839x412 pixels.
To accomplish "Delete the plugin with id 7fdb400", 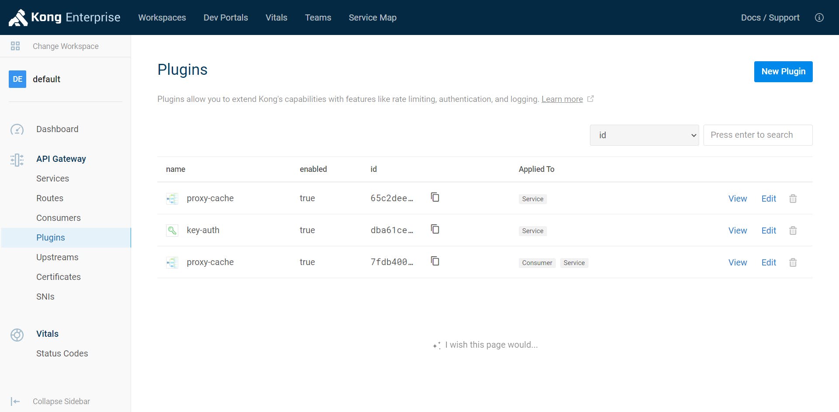I will (x=793, y=262).
